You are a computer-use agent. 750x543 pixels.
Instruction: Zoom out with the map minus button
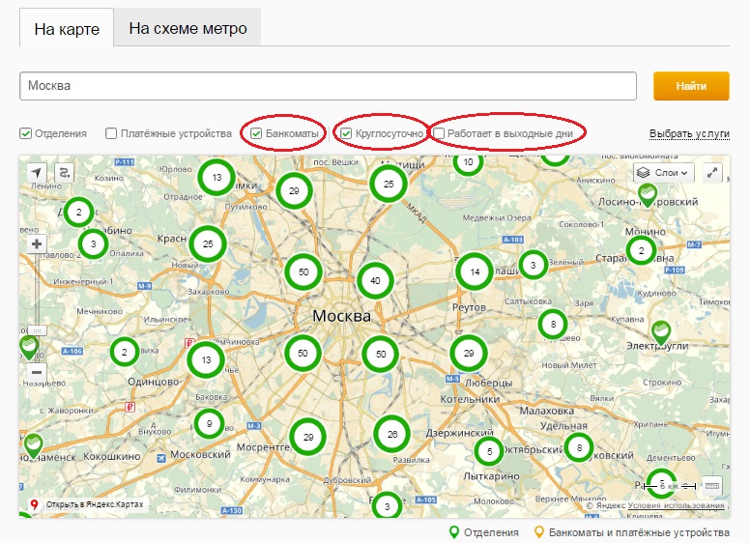tap(37, 372)
